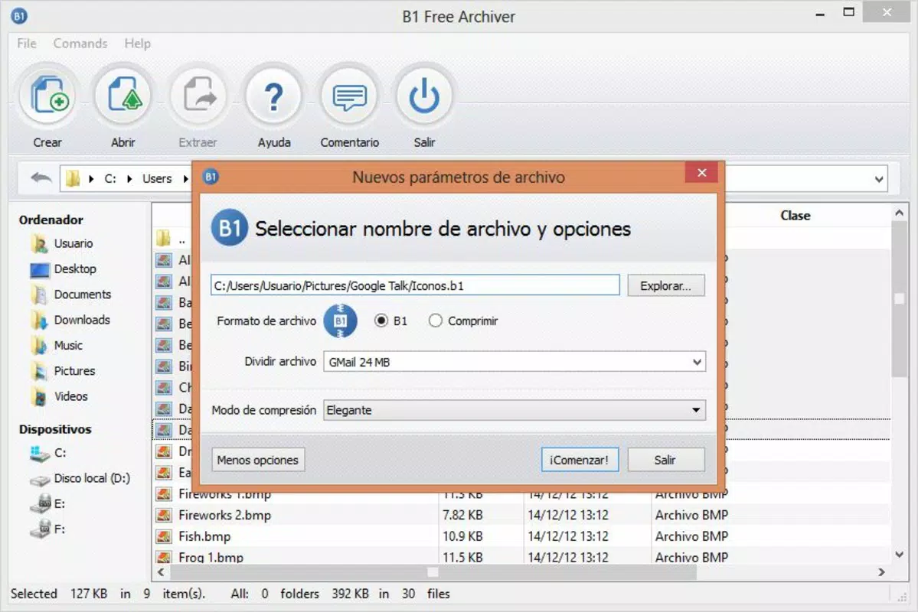
Task: Click the scroll right arrow of file list
Action: [x=881, y=571]
